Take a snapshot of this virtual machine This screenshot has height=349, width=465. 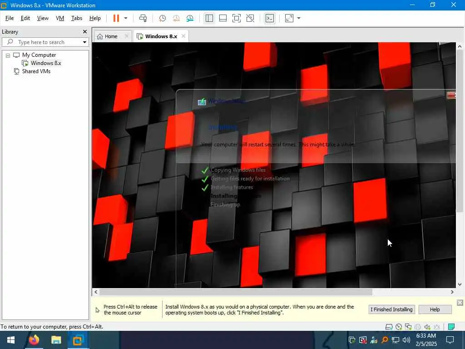(162, 18)
